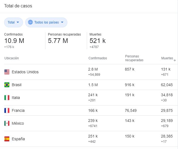Click the Francia row name

click(18, 110)
